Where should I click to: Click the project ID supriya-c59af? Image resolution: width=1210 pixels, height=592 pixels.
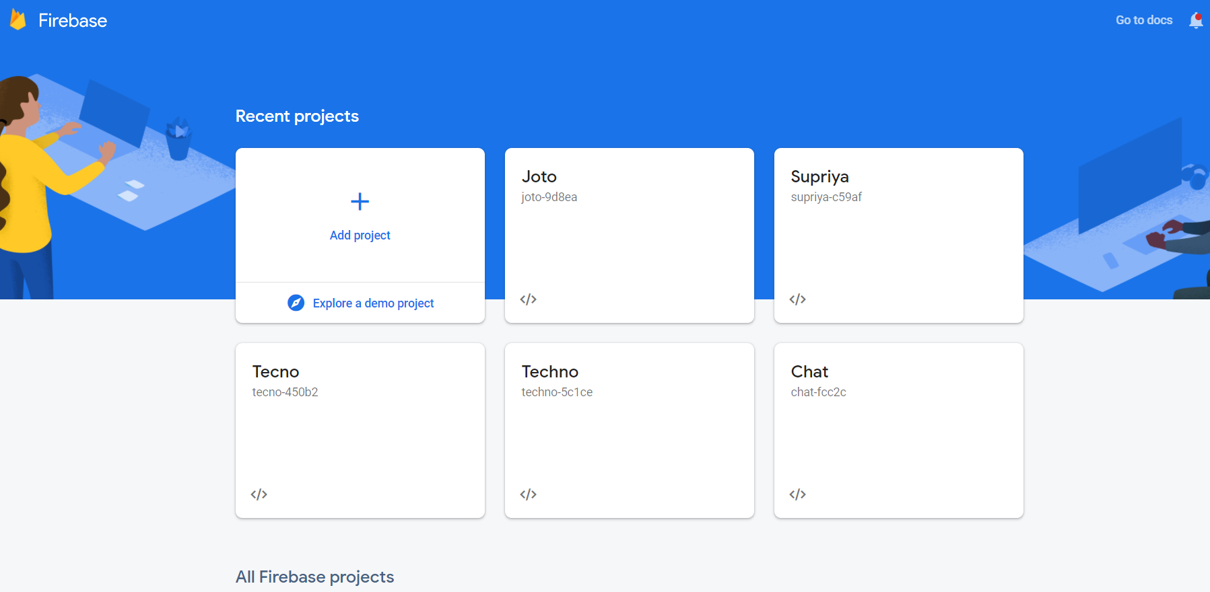click(826, 197)
